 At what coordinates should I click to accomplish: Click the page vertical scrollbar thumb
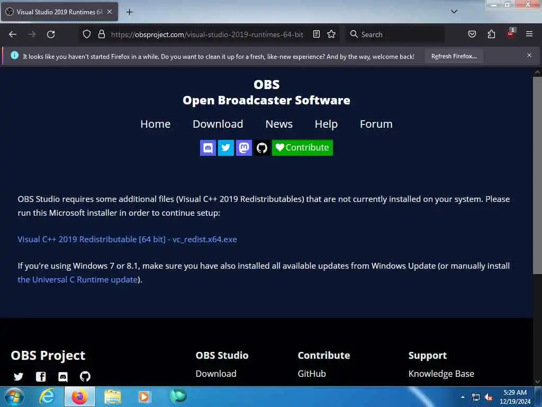[537, 175]
